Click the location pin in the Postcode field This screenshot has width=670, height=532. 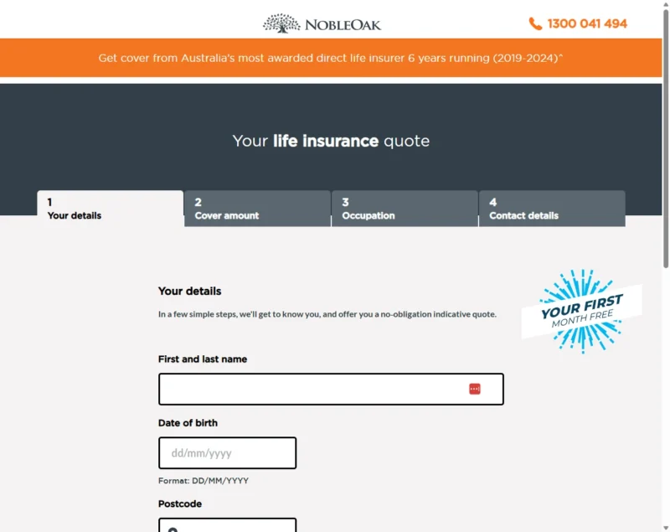(172, 528)
